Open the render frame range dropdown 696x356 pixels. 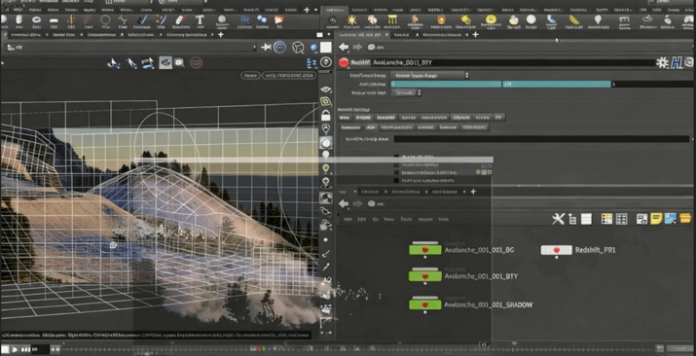(429, 75)
